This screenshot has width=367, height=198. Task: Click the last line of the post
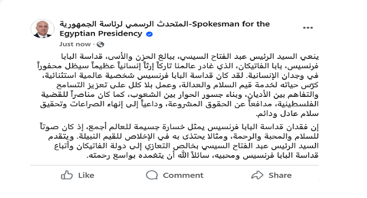pyautogui.click(x=203, y=155)
